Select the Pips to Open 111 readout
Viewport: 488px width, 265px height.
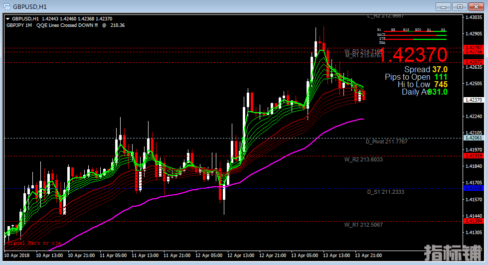coord(416,77)
